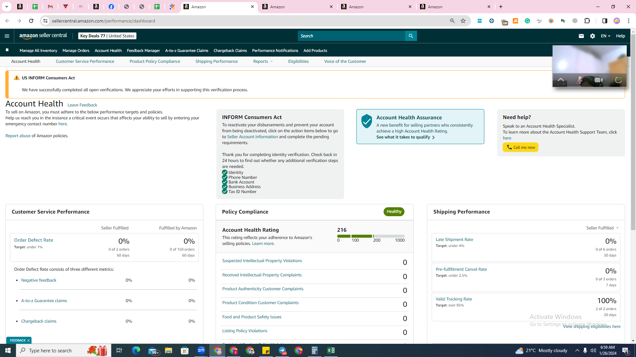Open the Eligibilities tab
The width and height of the screenshot is (636, 357).
(x=298, y=61)
